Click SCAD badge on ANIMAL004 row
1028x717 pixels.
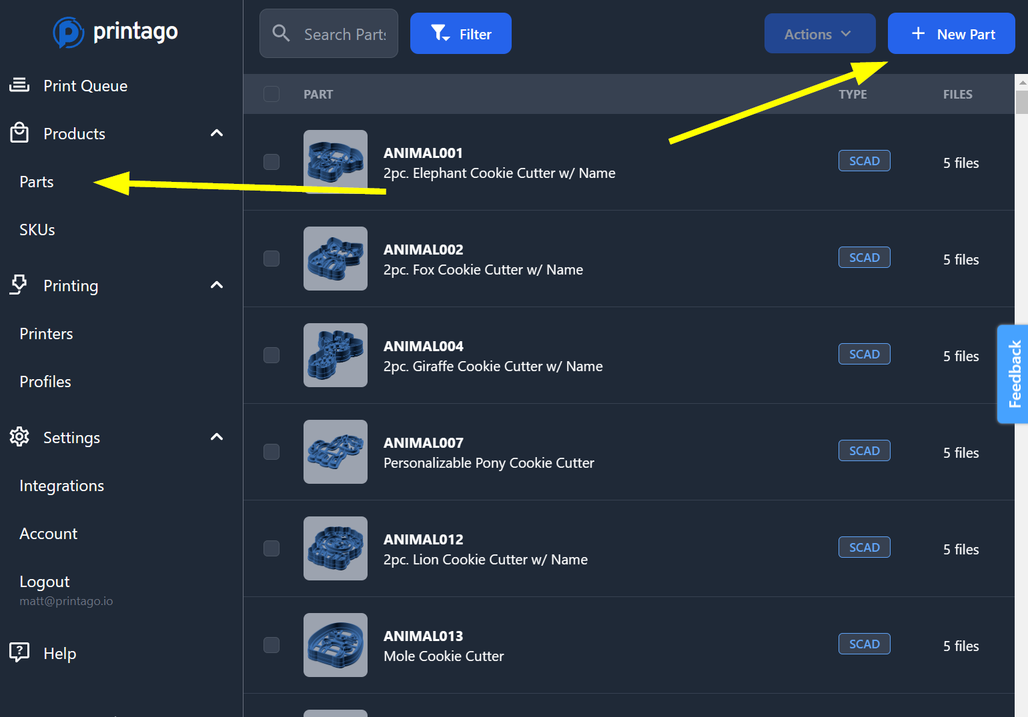click(x=865, y=354)
